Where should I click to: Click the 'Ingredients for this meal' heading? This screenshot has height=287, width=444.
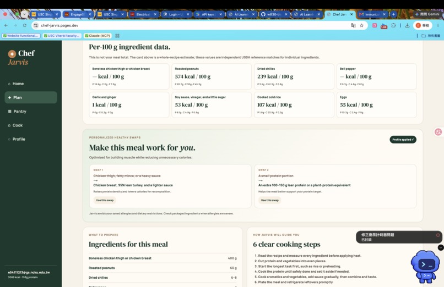tap(128, 244)
